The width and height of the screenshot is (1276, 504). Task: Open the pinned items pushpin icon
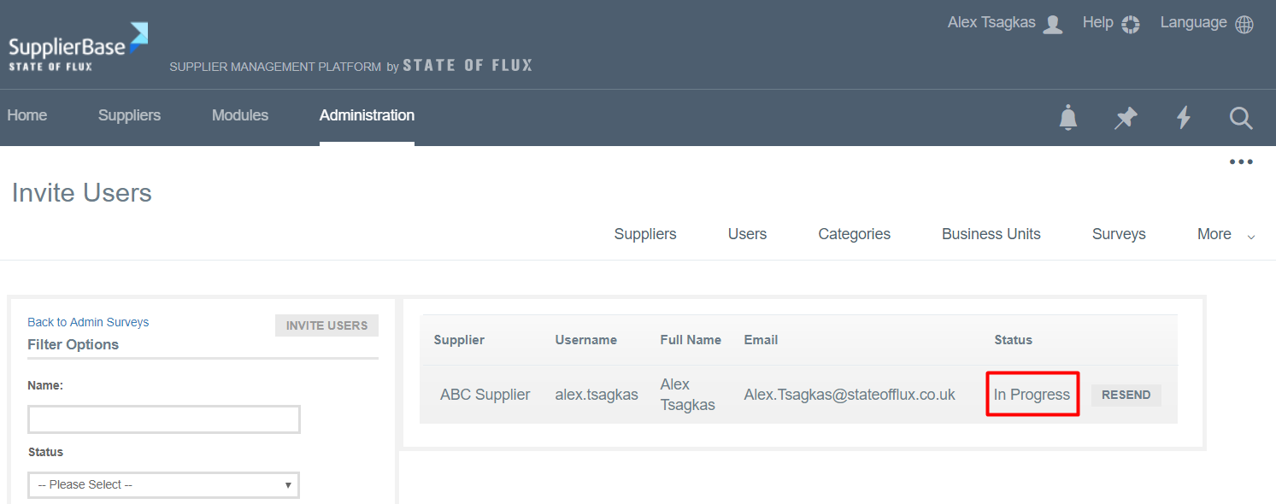click(1126, 118)
